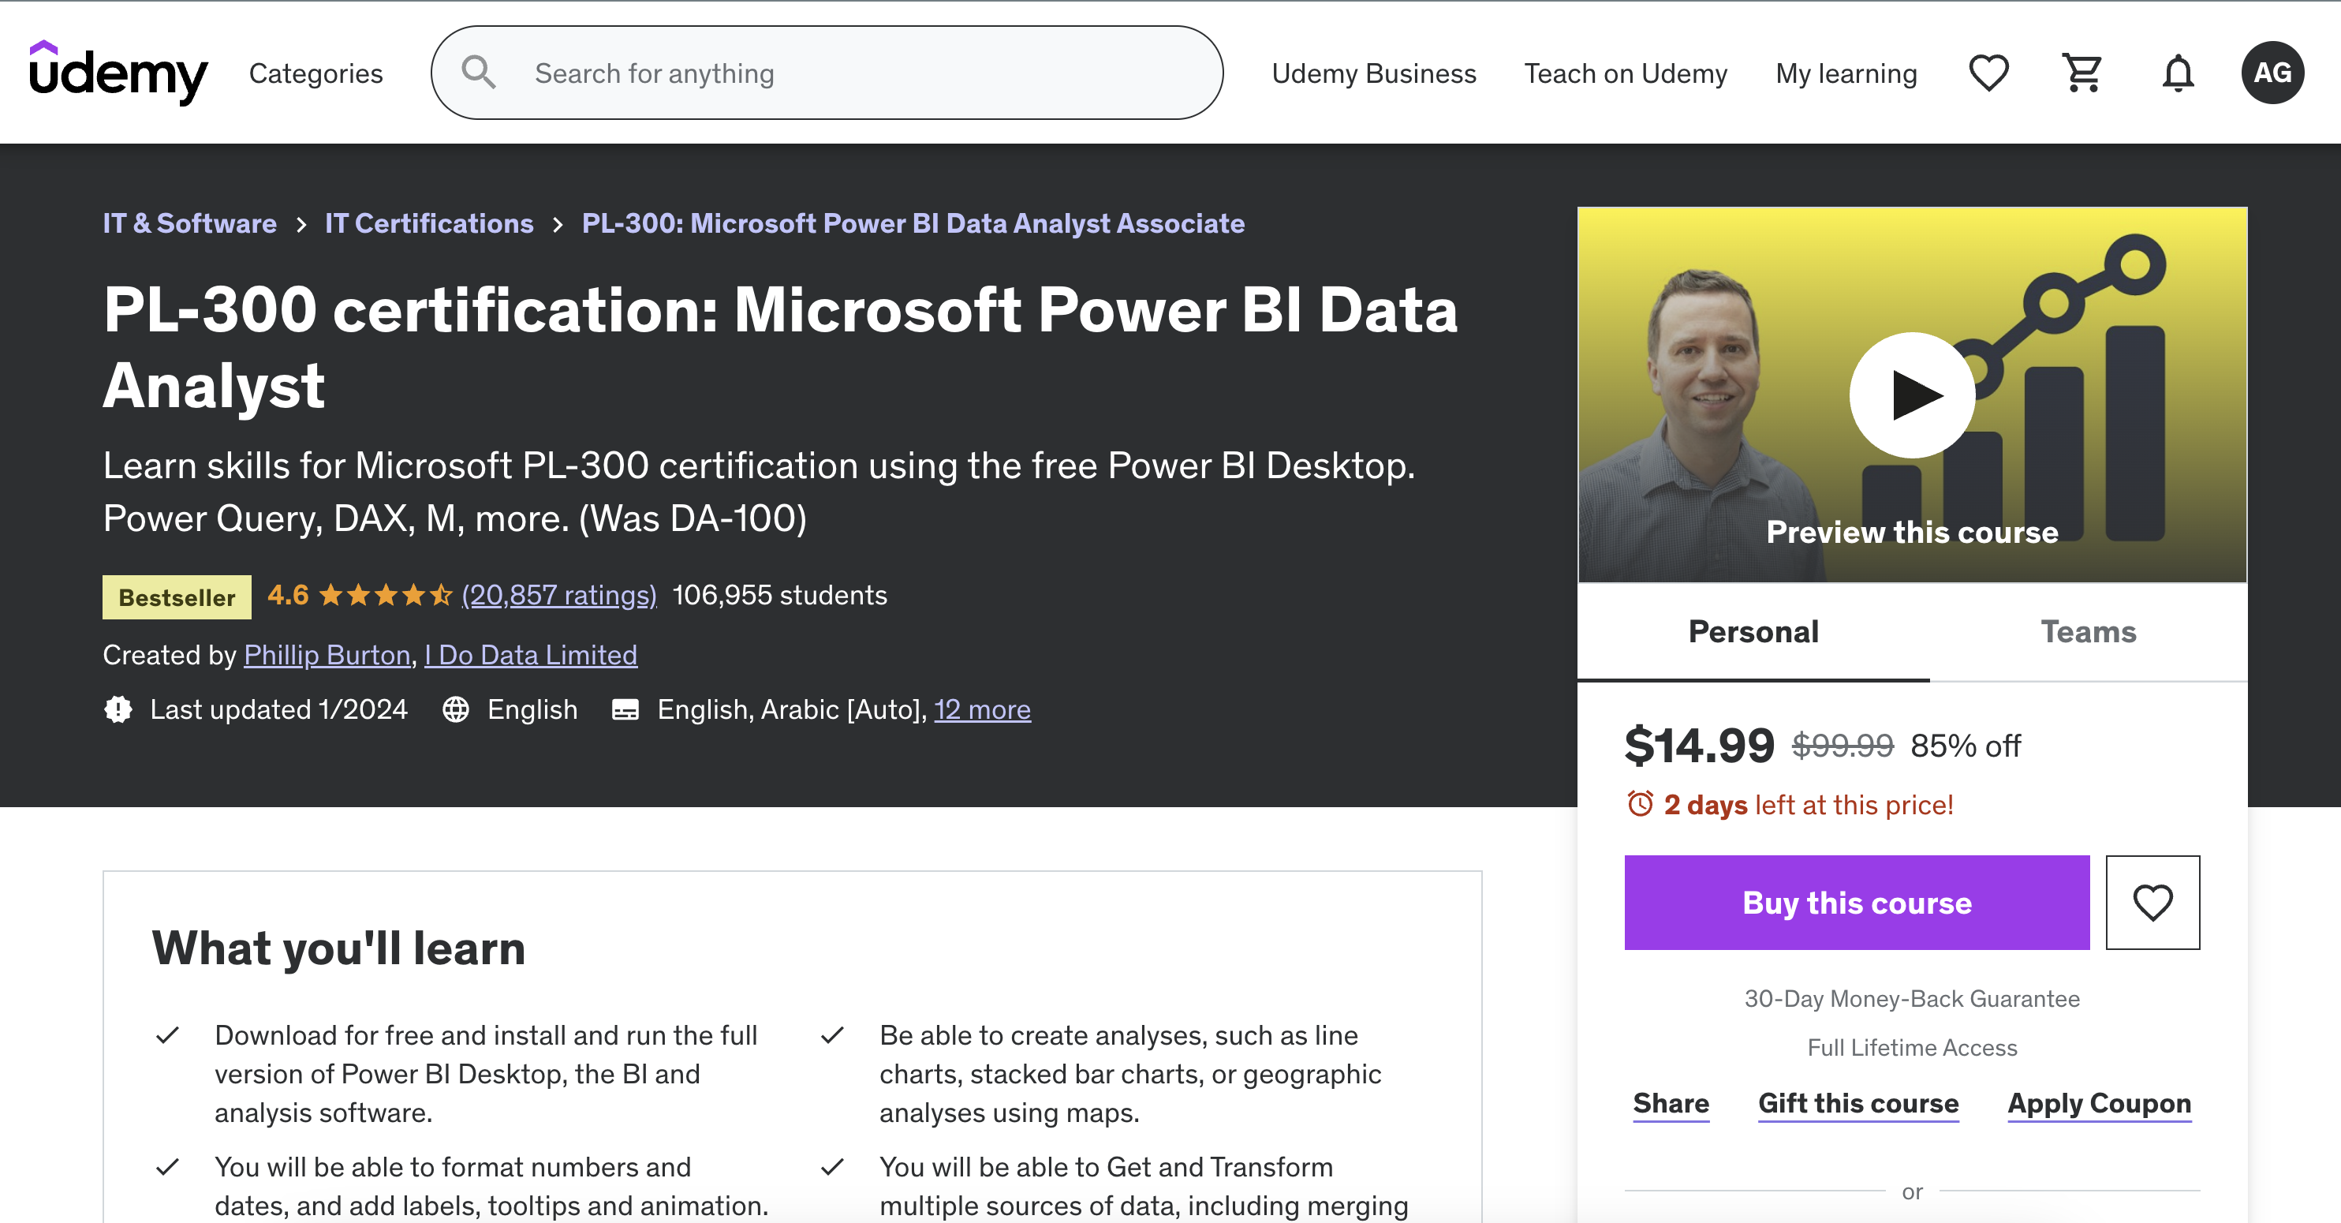Click chevron after IT & Software breadcrumb
Image resolution: width=2341 pixels, height=1223 pixels.
[x=301, y=223]
